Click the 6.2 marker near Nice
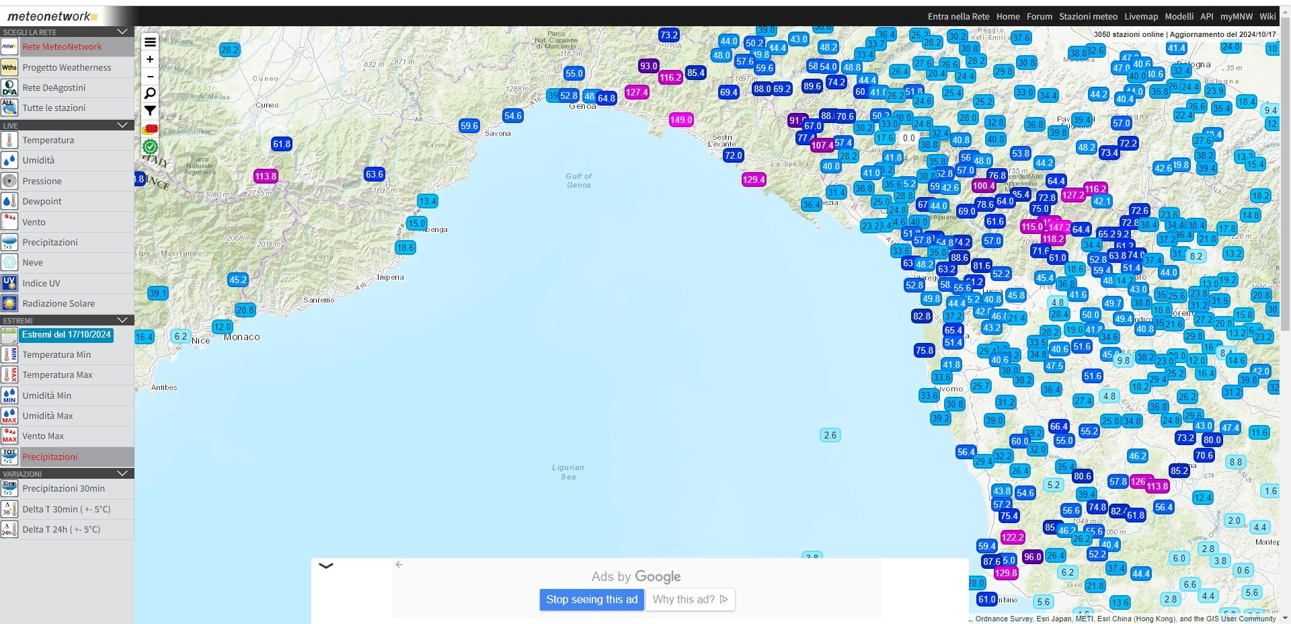 pyautogui.click(x=181, y=336)
